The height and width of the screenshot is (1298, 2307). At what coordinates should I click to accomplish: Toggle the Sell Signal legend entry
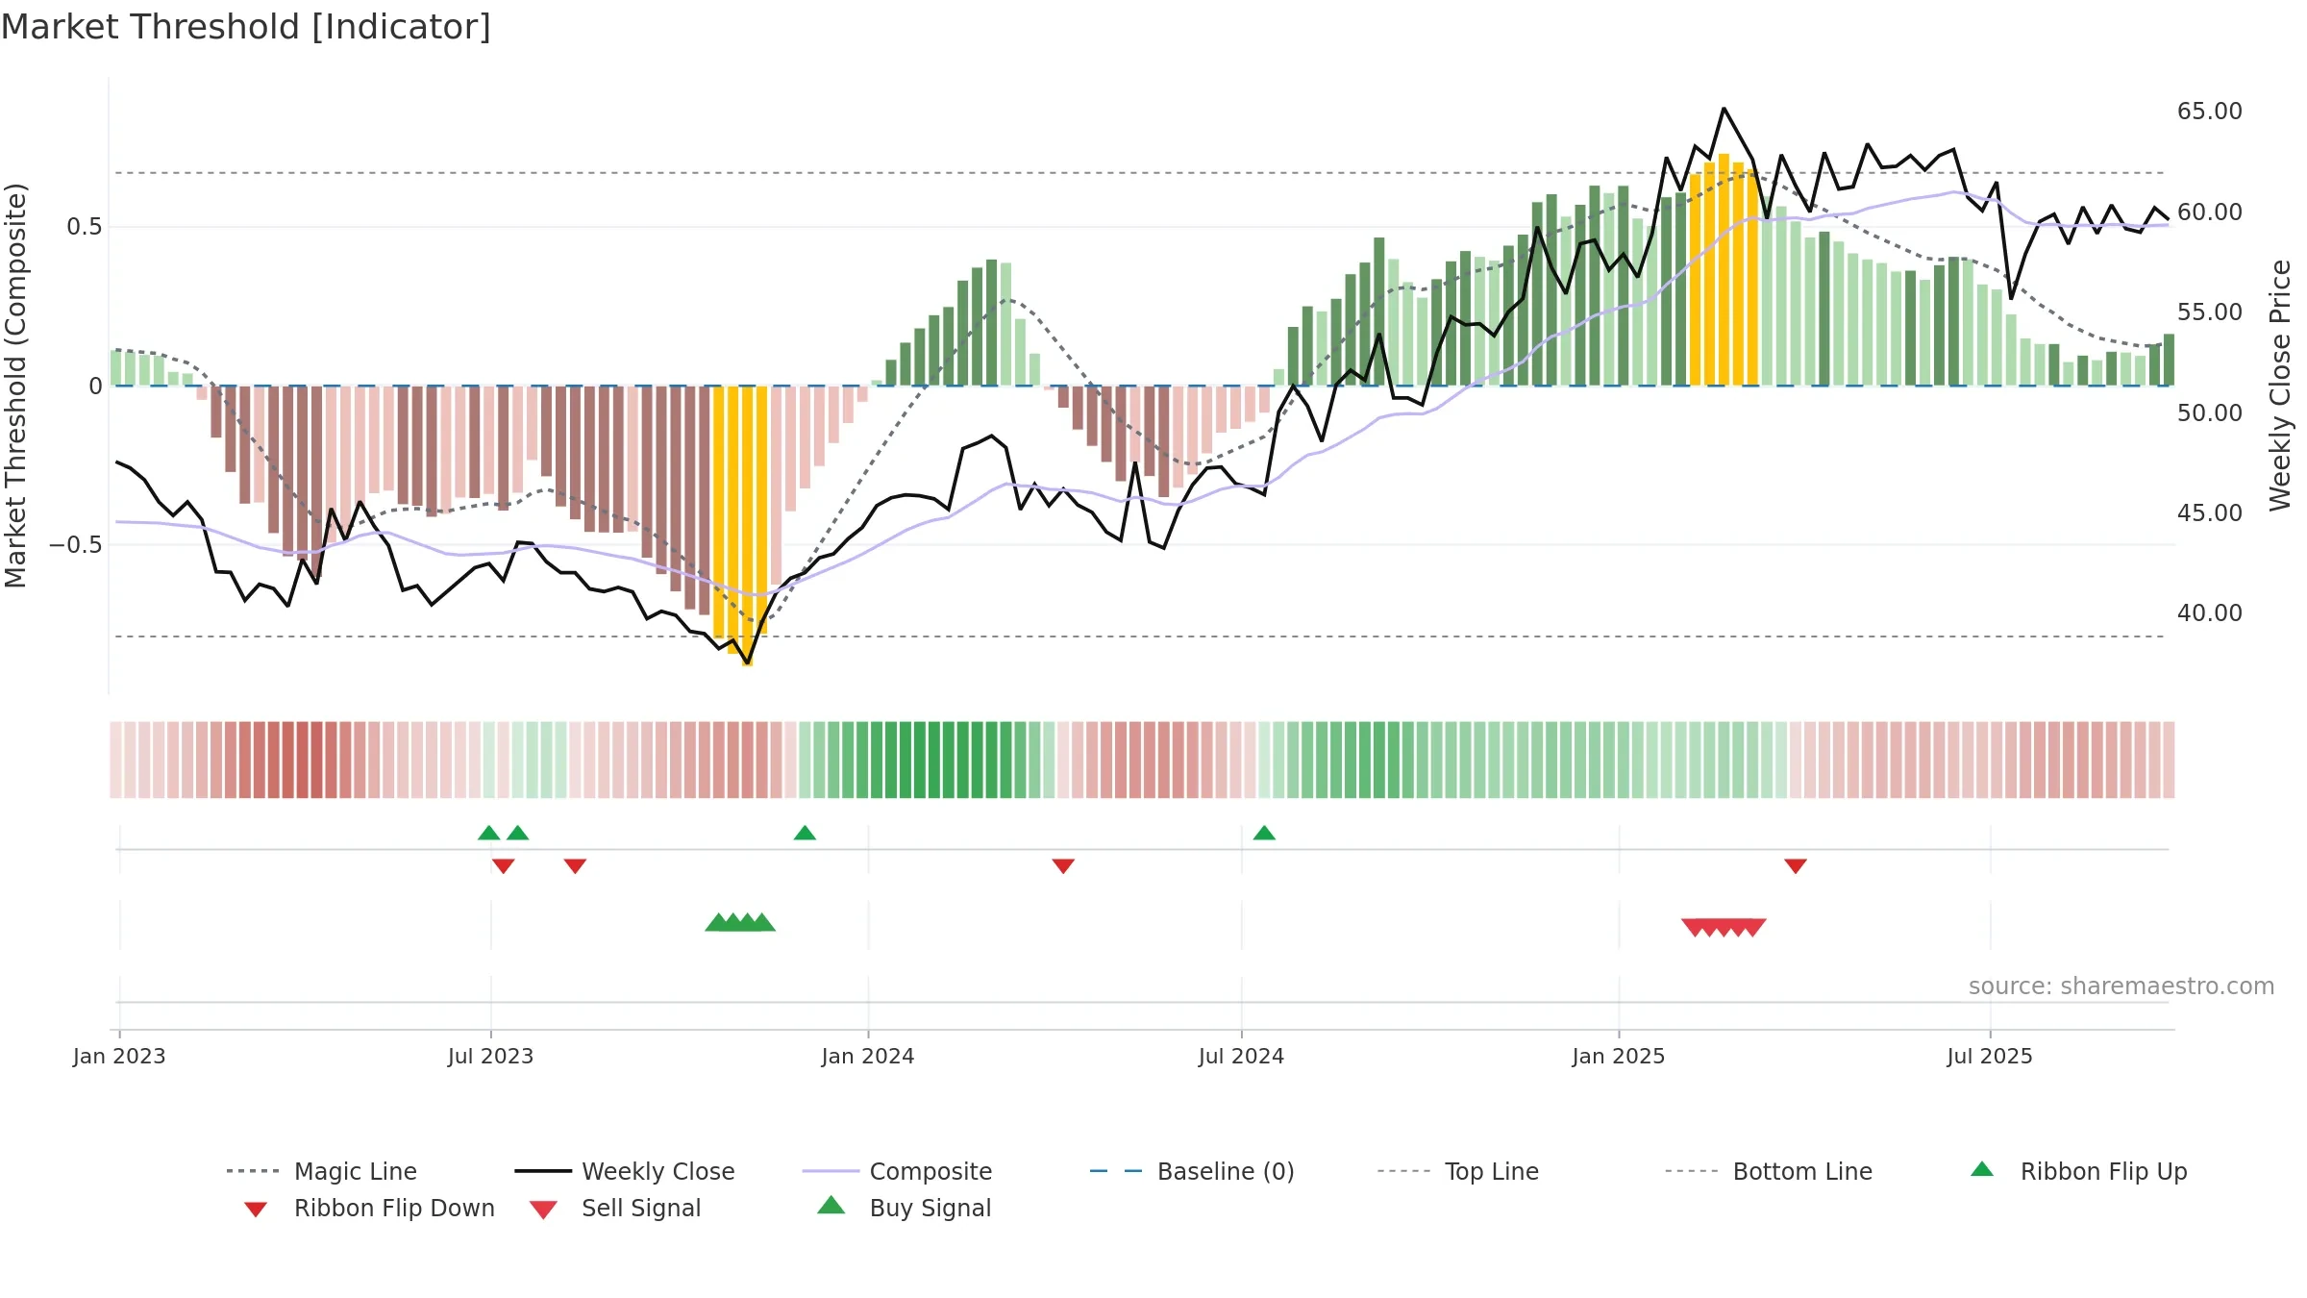pos(615,1208)
